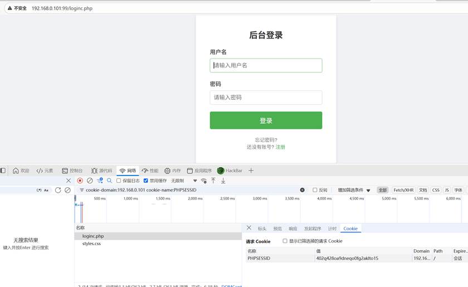Filter by 文档 document requests
This screenshot has width=468, height=287.
423,190
